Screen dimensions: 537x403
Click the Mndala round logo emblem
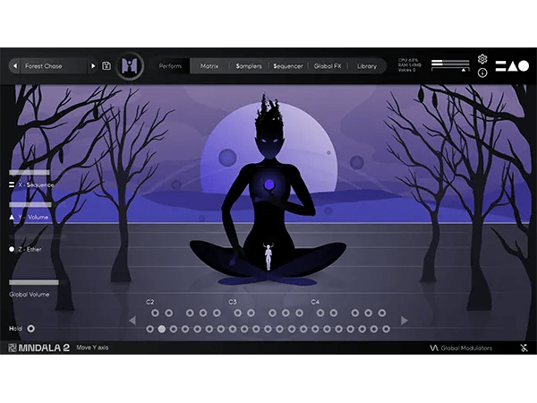pos(130,65)
